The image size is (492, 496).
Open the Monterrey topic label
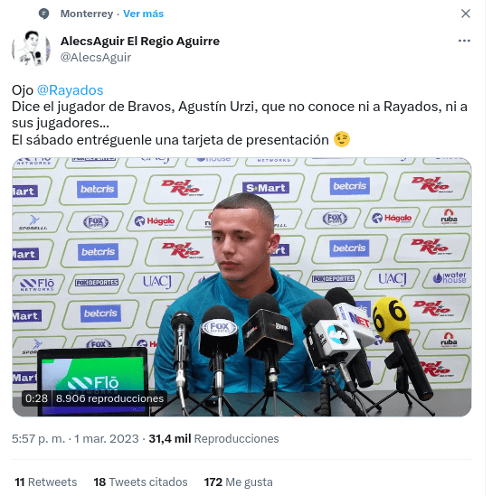(x=87, y=14)
